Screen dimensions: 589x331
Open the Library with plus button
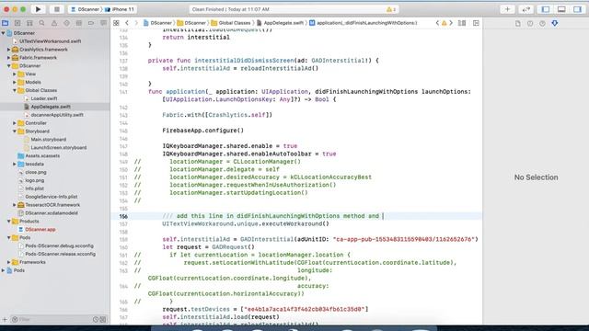click(507, 9)
